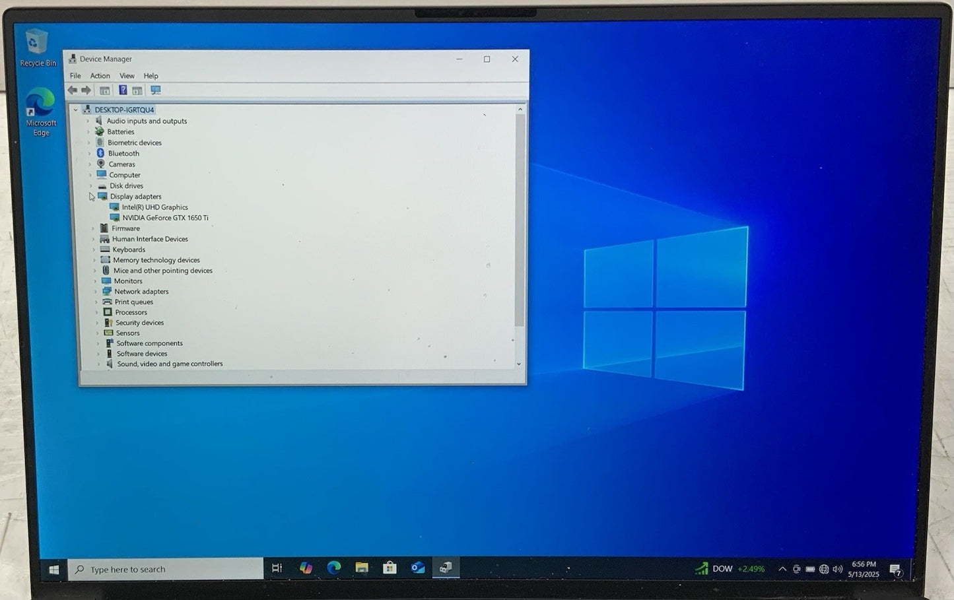
Task: Click the Show/Hide Console Tree toolbar icon
Action: pos(104,90)
